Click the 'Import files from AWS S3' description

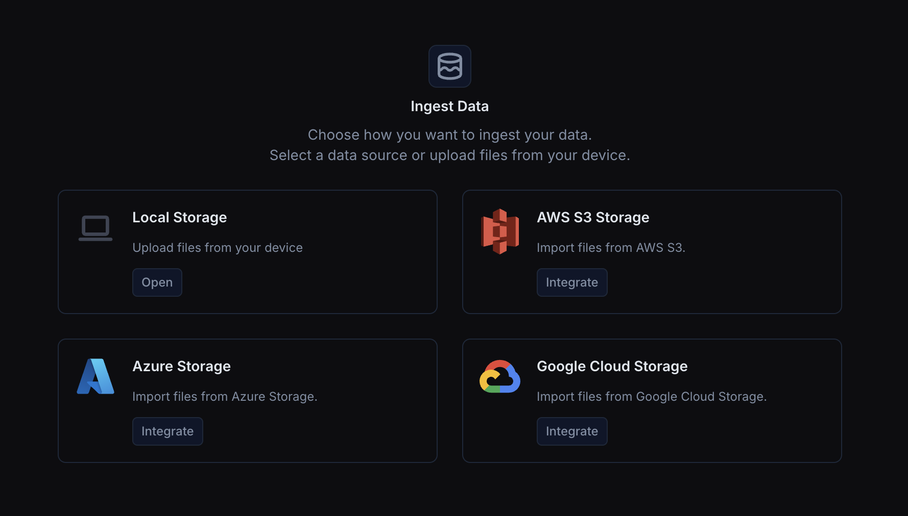point(611,248)
